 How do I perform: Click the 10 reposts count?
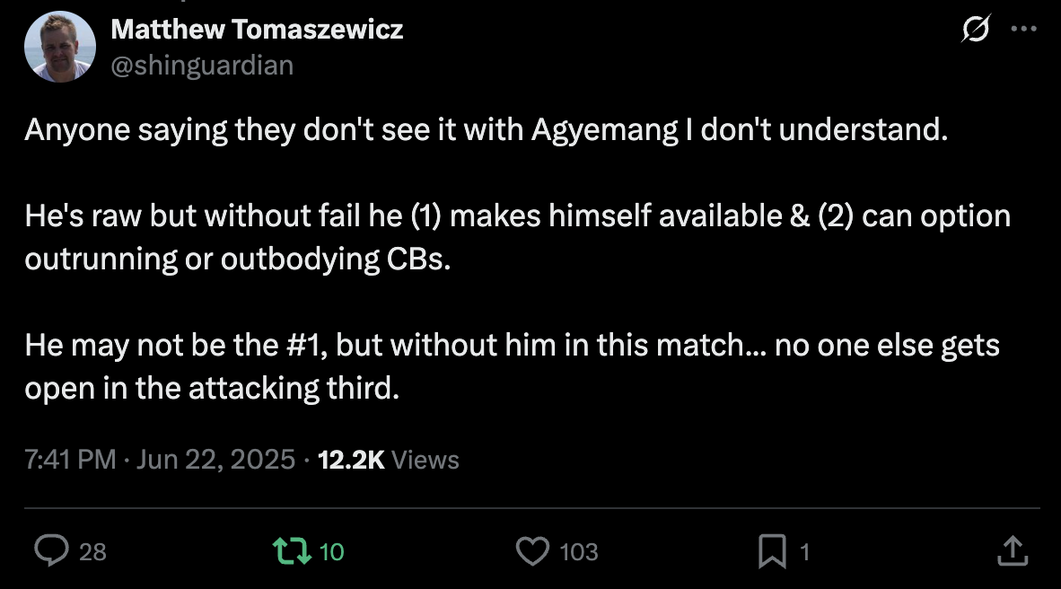click(x=332, y=551)
